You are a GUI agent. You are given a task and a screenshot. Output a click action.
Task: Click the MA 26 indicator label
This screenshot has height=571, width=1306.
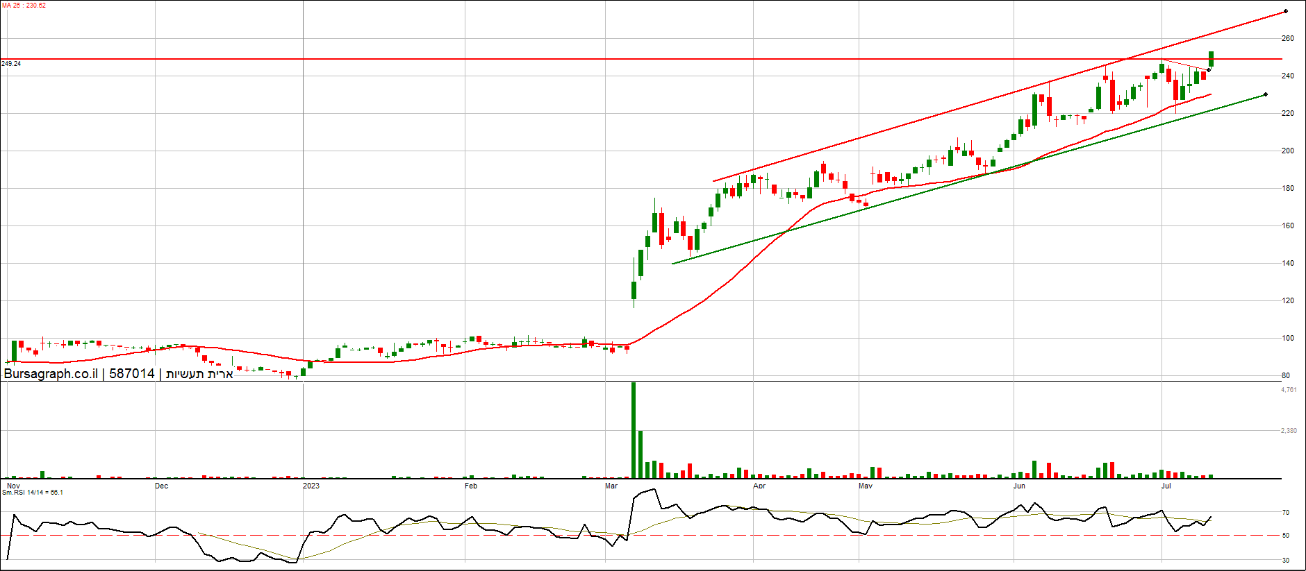(x=24, y=6)
